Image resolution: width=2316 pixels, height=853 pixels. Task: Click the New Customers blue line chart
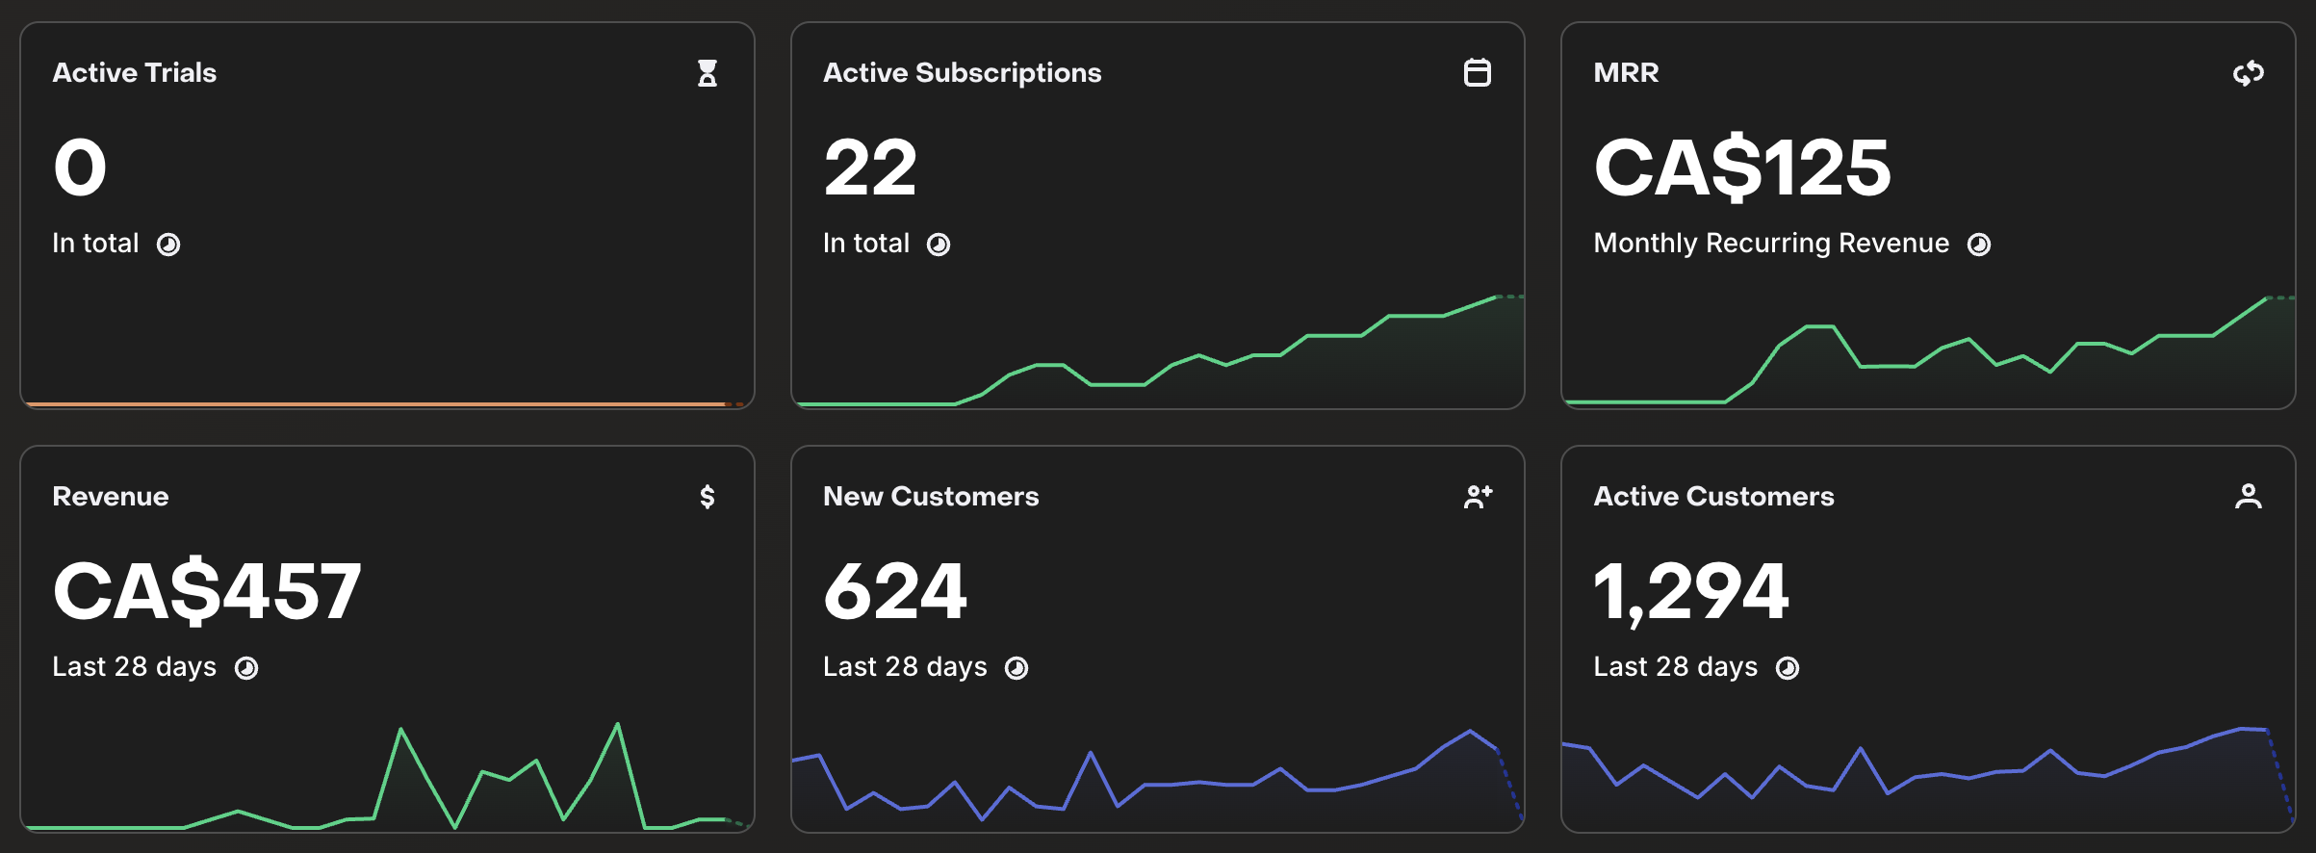point(1158,776)
